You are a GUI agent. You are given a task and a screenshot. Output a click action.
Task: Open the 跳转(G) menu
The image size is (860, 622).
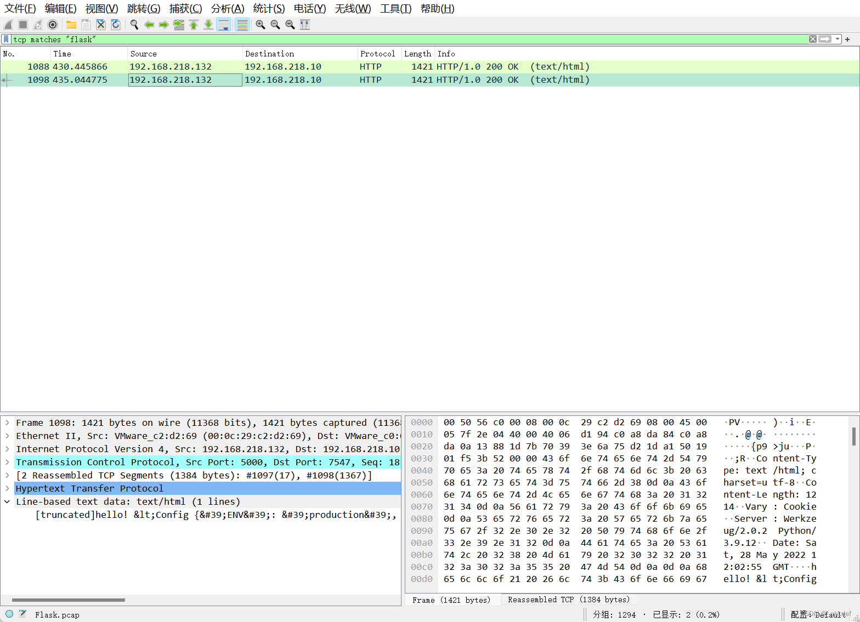pos(144,9)
